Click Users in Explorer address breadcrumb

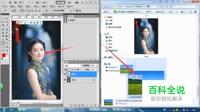point(120,6)
